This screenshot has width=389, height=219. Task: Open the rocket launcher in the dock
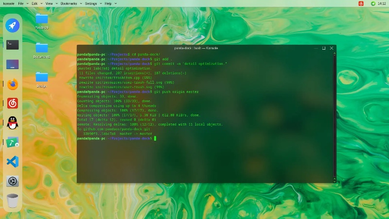(13, 26)
